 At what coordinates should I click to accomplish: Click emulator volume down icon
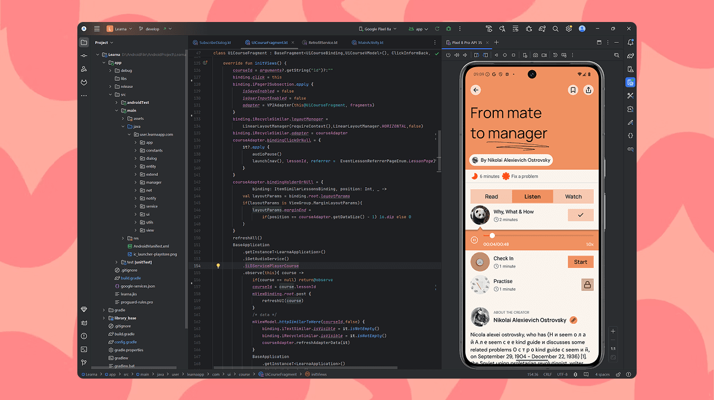(466, 55)
